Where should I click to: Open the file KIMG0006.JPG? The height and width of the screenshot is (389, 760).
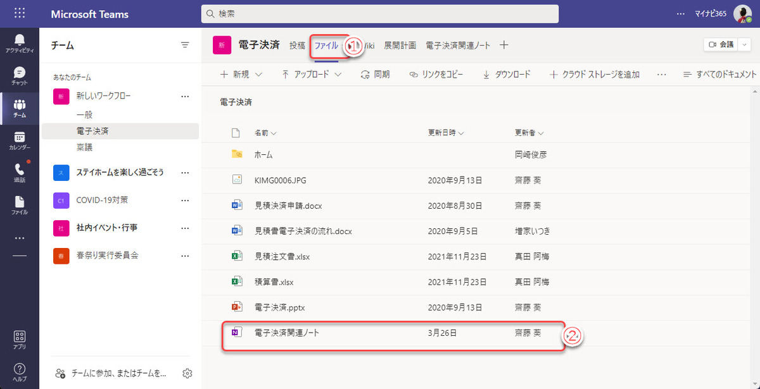(280, 180)
